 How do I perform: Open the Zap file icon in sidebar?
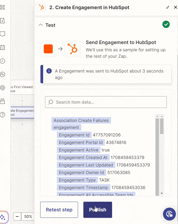(2, 21)
